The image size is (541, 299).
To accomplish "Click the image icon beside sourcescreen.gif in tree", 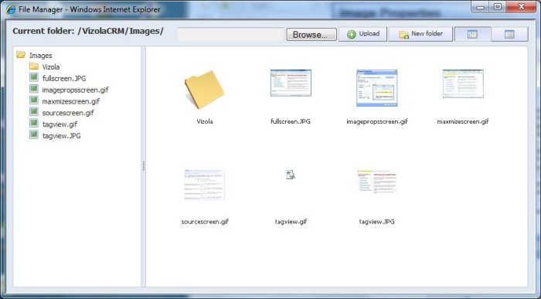I will [x=34, y=112].
